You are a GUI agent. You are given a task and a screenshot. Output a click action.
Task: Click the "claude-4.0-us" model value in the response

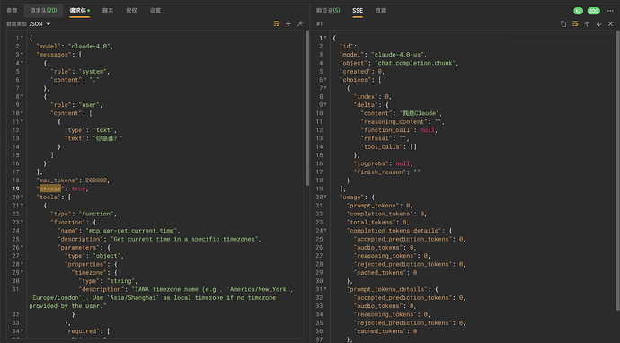pos(399,55)
